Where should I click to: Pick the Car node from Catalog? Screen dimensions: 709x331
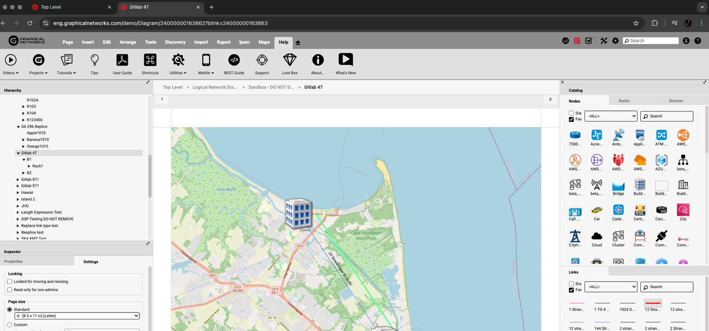(x=596, y=211)
